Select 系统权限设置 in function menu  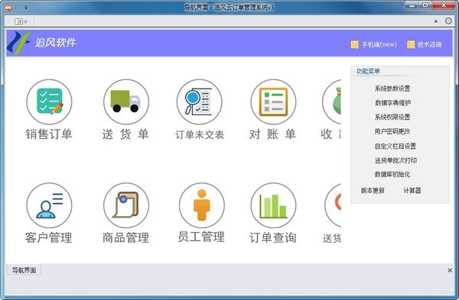tap(392, 117)
